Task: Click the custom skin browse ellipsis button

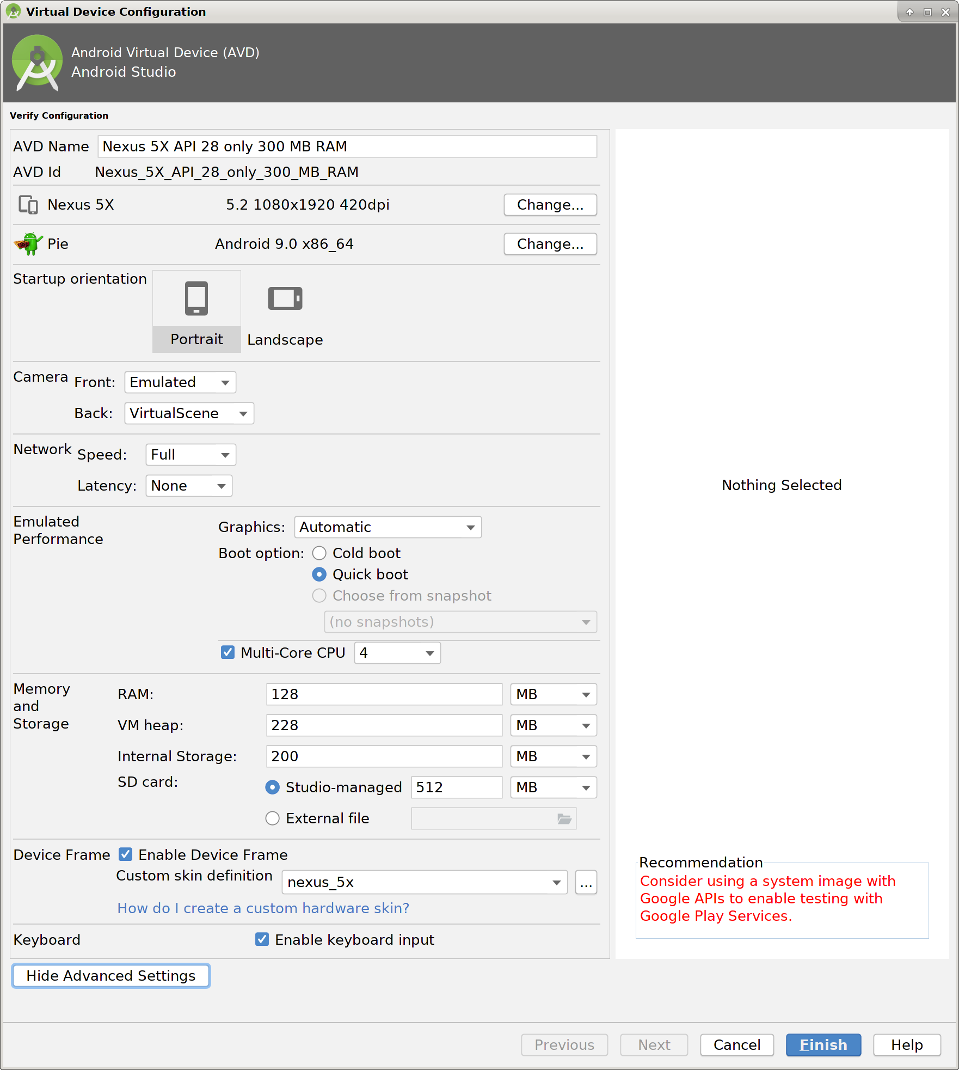Action: point(586,882)
